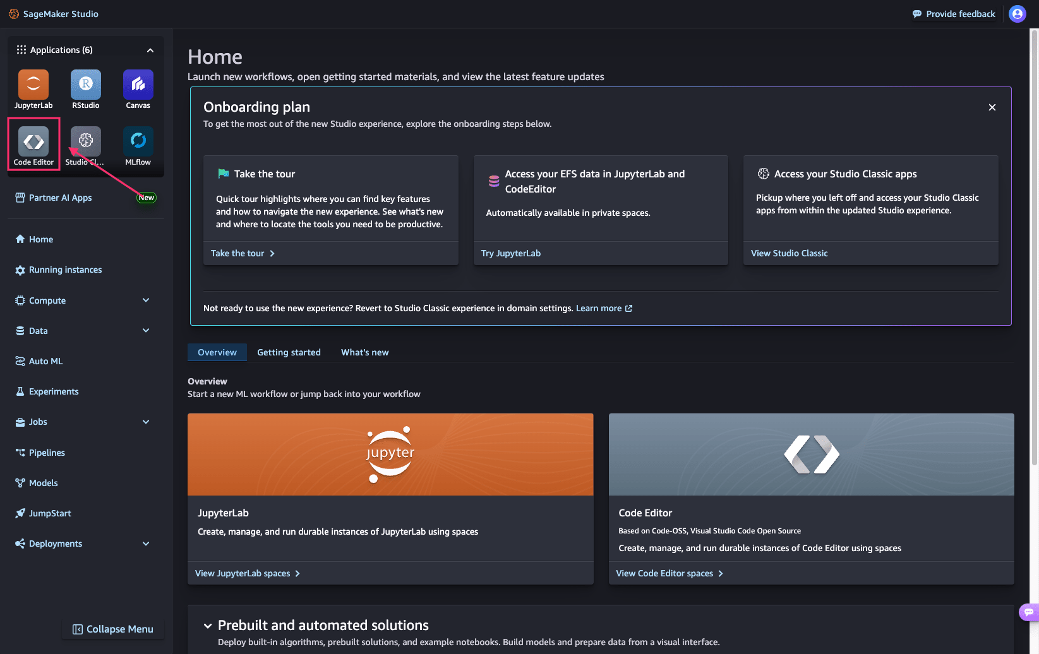This screenshot has width=1039, height=654.
Task: Select the Overview tab
Action: pyautogui.click(x=217, y=352)
